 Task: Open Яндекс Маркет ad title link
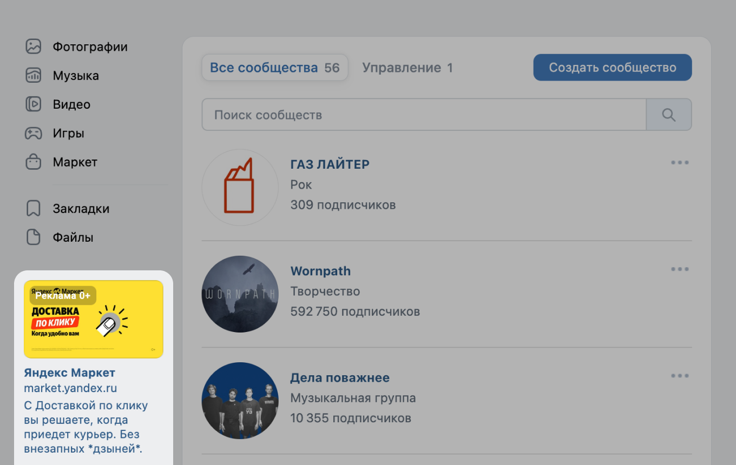click(x=69, y=373)
